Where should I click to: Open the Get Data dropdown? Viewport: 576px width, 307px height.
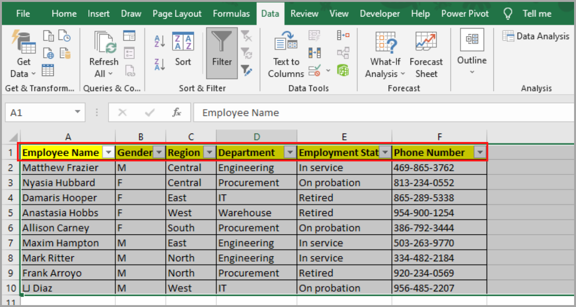tap(23, 54)
